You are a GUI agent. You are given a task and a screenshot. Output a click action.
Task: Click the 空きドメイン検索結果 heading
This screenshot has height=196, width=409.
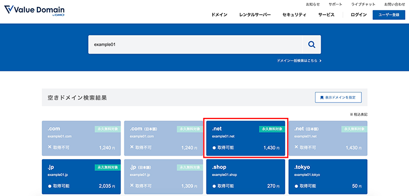77,97
